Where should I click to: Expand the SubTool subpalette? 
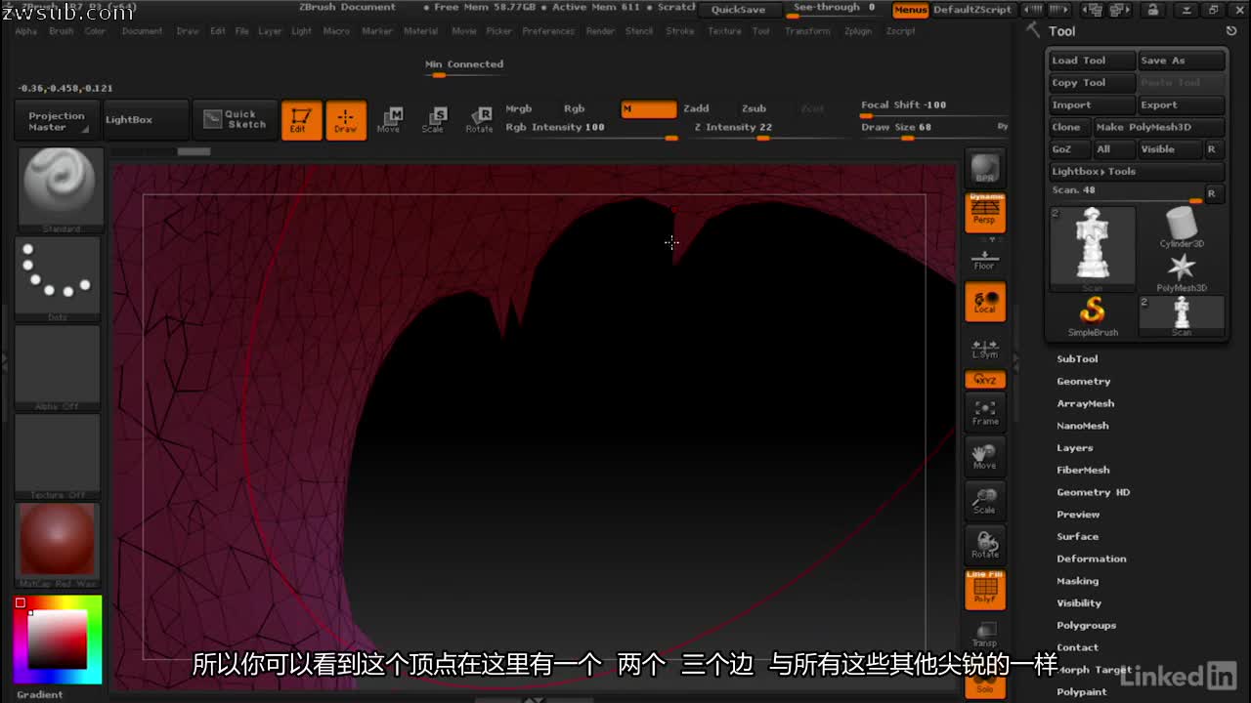pyautogui.click(x=1078, y=358)
